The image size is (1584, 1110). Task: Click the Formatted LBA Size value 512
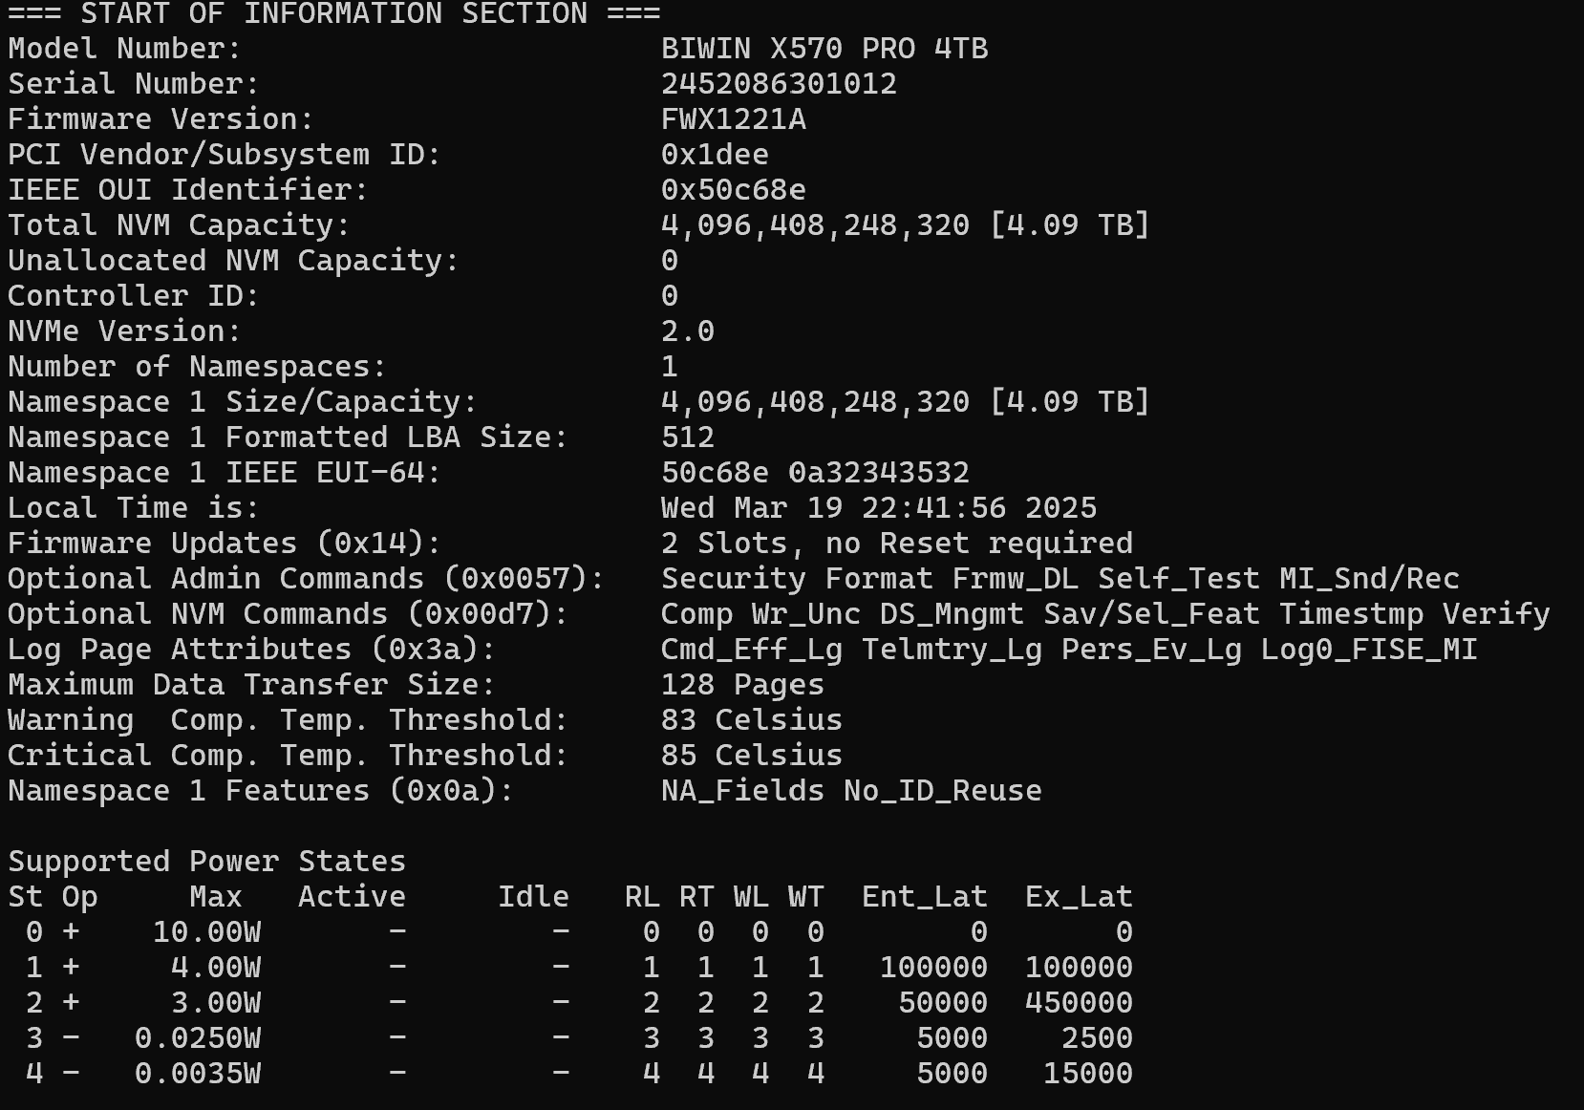(x=688, y=438)
